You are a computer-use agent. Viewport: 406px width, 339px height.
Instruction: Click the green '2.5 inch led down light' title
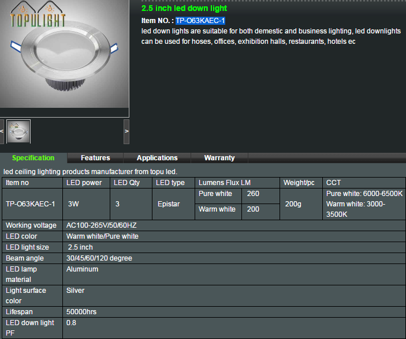click(184, 9)
